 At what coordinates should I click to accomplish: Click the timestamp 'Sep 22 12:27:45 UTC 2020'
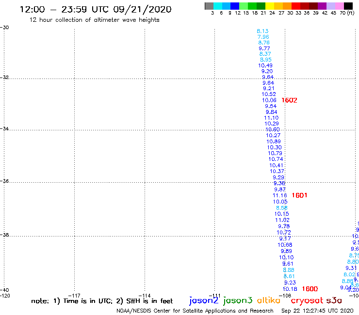tap(317, 311)
